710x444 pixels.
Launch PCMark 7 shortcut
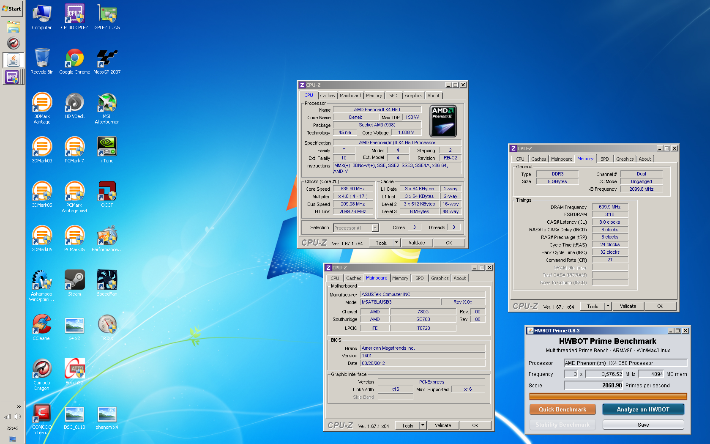tap(74, 150)
